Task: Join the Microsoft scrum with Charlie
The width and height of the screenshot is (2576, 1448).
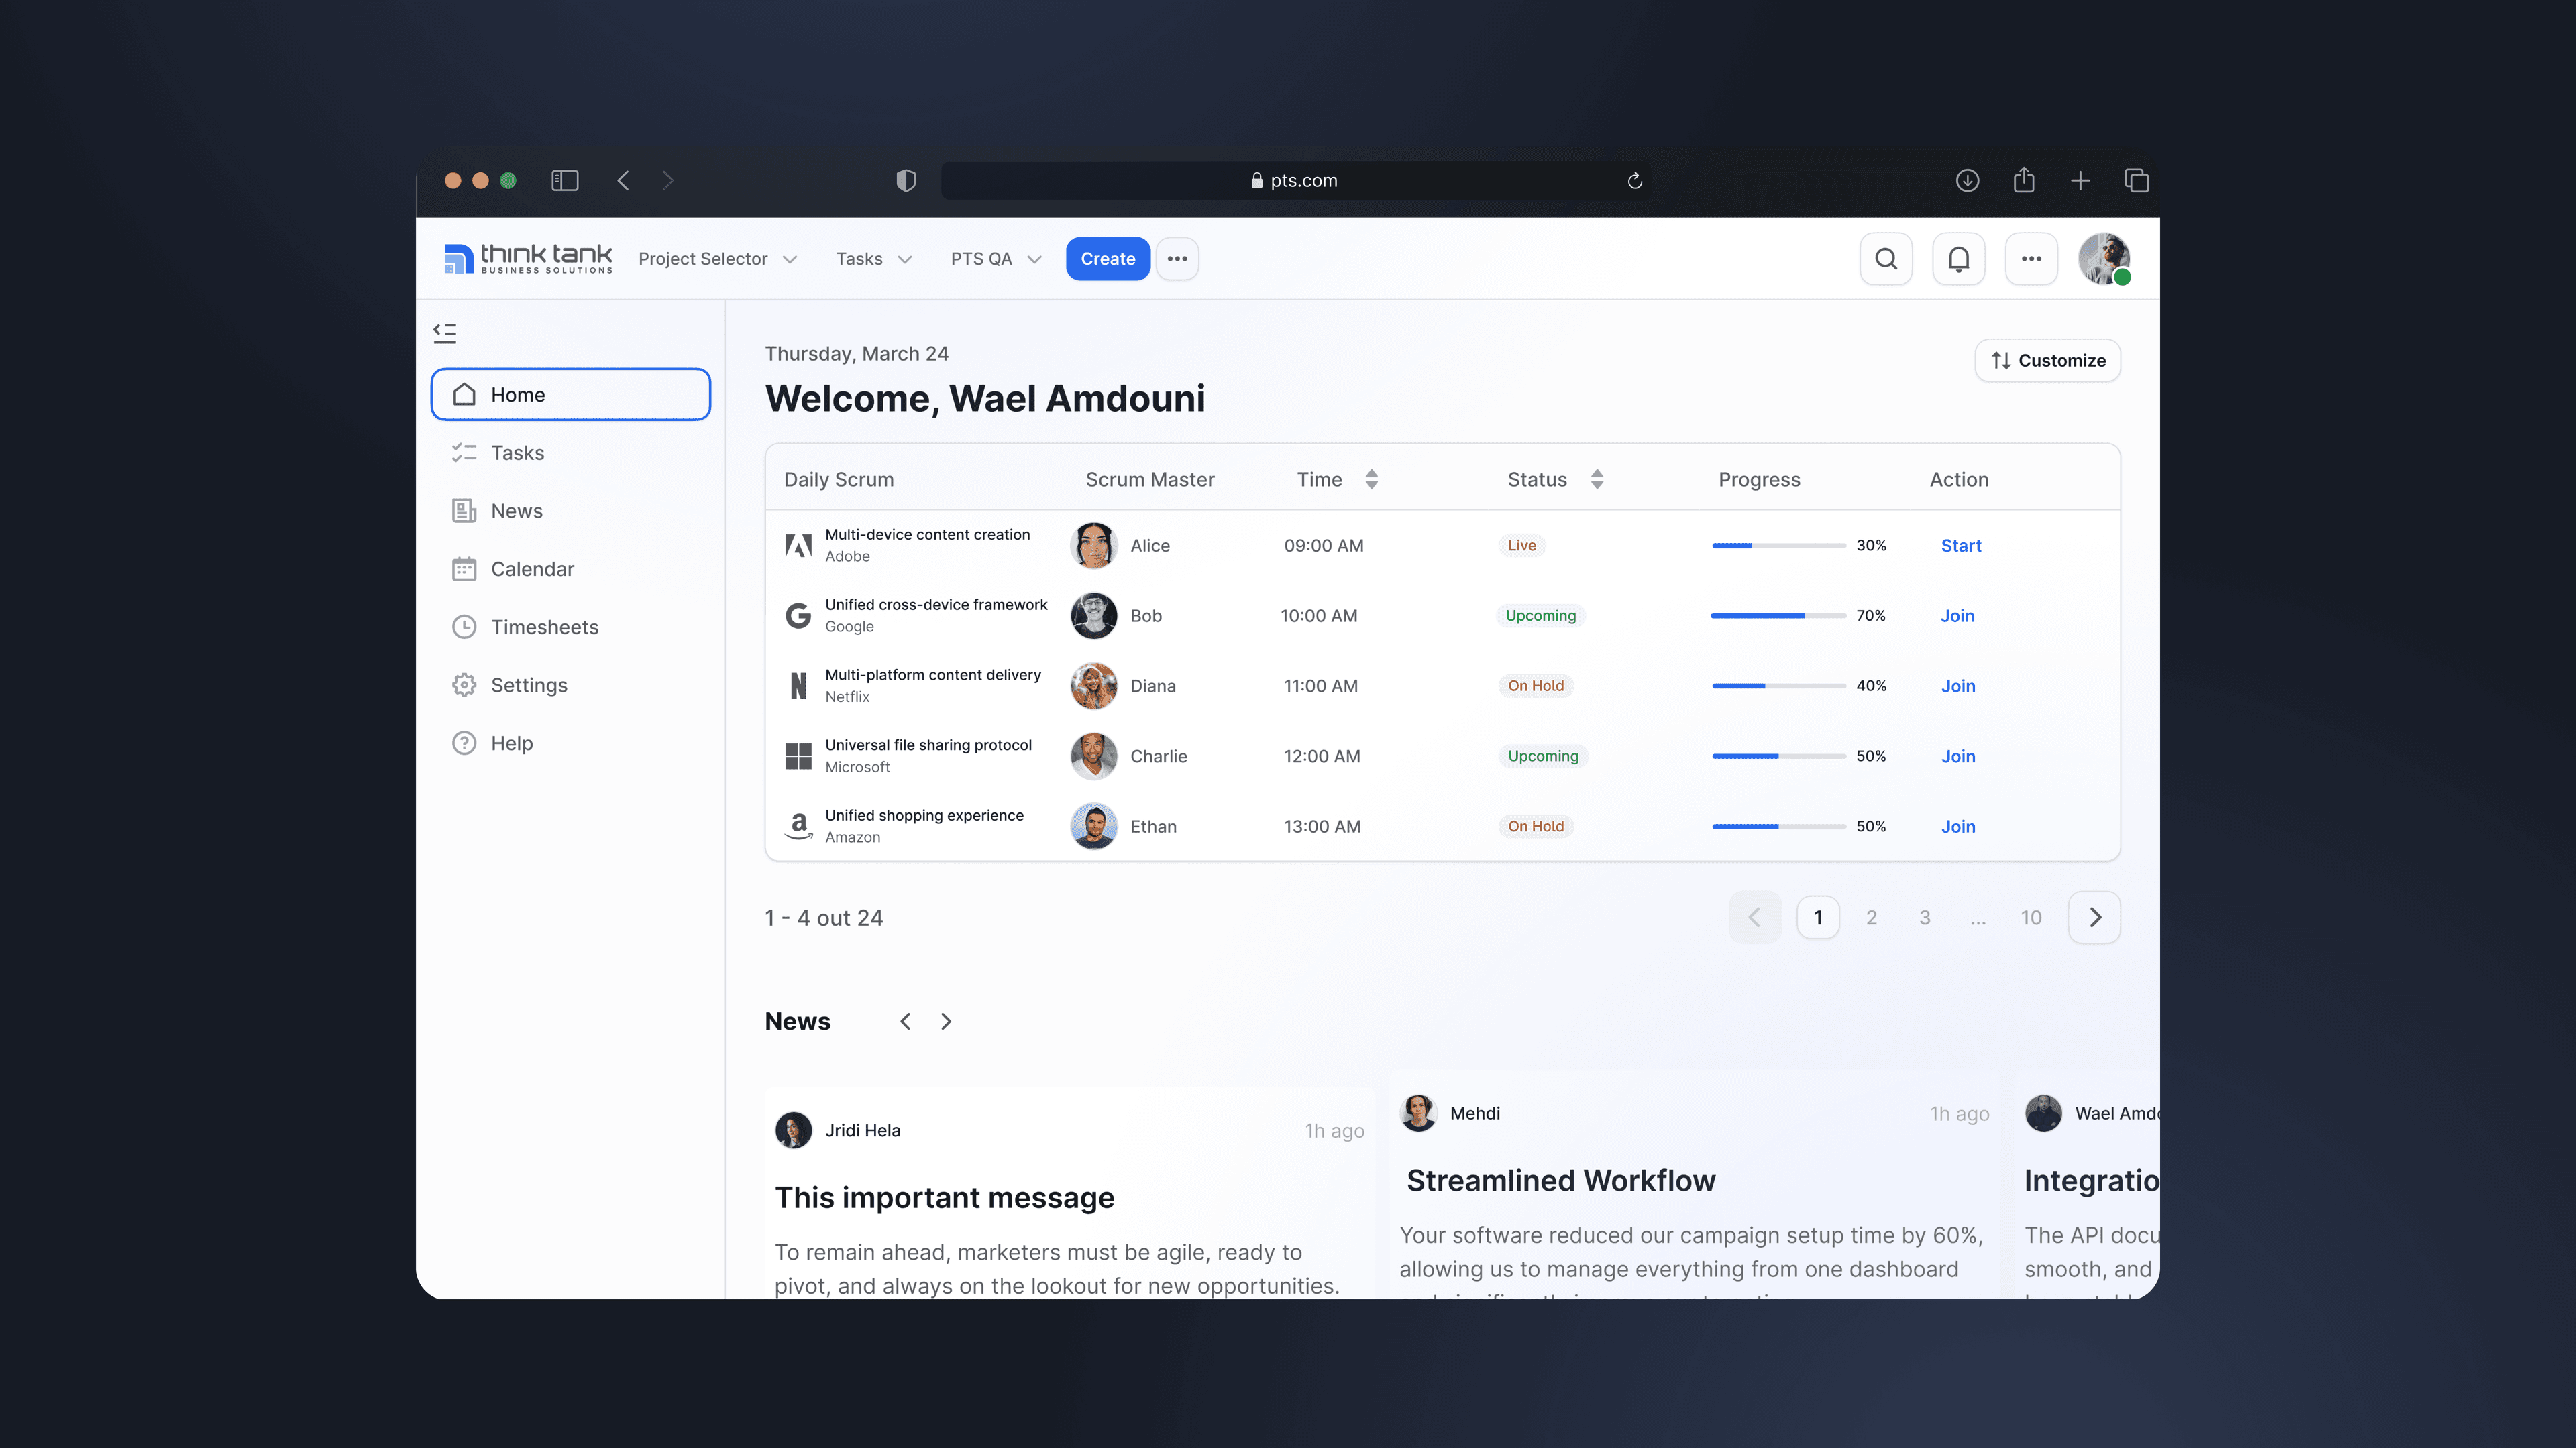Action: tap(1957, 756)
